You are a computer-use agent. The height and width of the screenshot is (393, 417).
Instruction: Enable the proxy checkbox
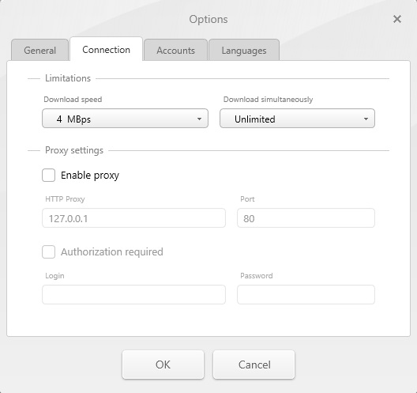click(48, 176)
